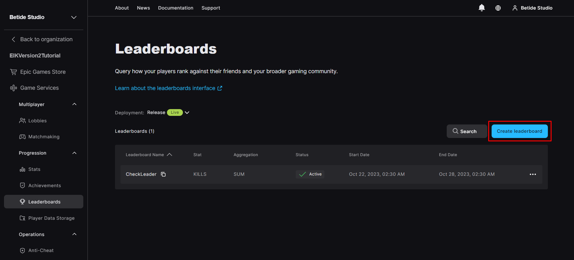Expand the Betide Studio organization dropdown
This screenshot has width=574, height=260.
(74, 17)
